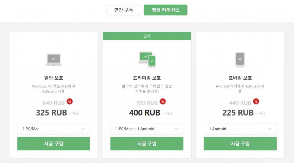Click the 325 RUB price
Image resolution: width=294 pixels, height=163 pixels.
pos(51,113)
